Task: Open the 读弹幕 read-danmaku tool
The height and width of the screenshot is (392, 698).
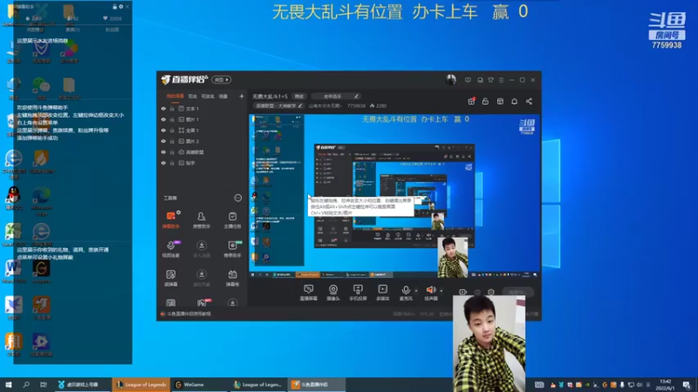Action: (170, 277)
